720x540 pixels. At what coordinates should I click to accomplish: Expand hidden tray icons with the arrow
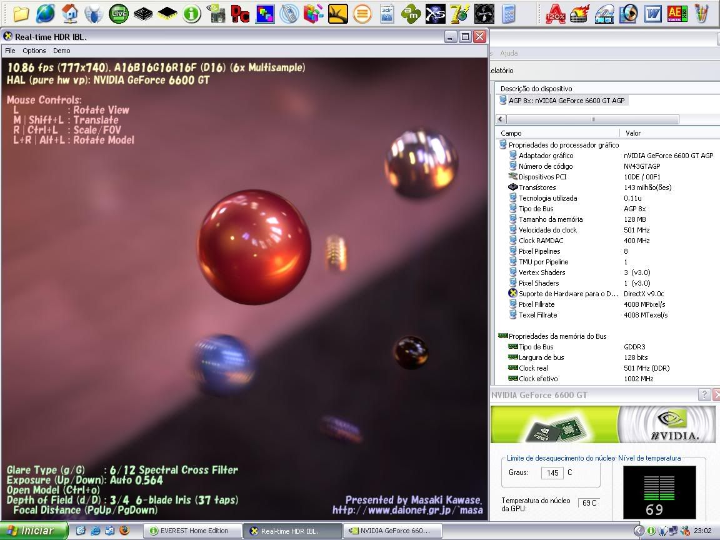point(639,531)
